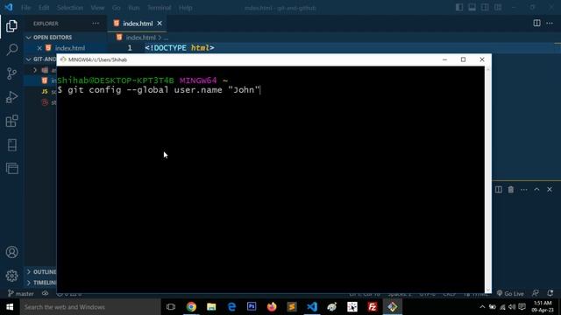The height and width of the screenshot is (315, 561).
Task: Show hidden system tray icons
Action: coord(482,307)
